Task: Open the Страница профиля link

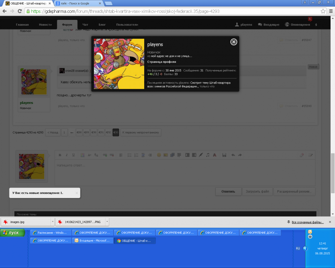Action: [x=162, y=62]
